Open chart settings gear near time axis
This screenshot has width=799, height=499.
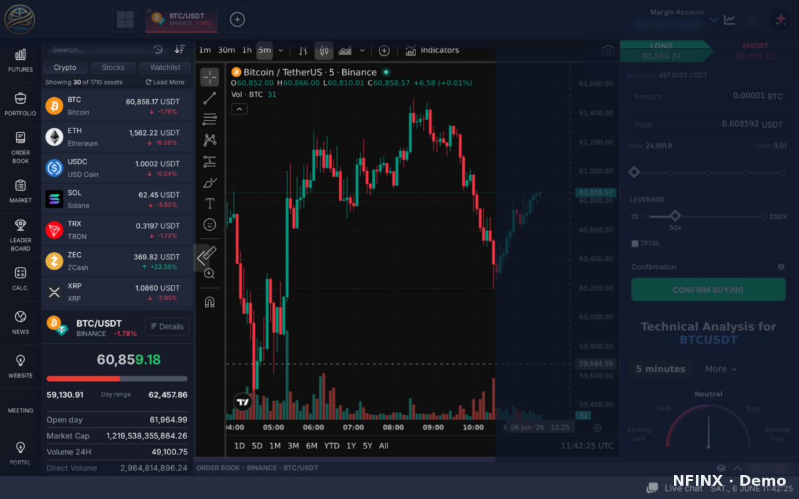tap(597, 428)
